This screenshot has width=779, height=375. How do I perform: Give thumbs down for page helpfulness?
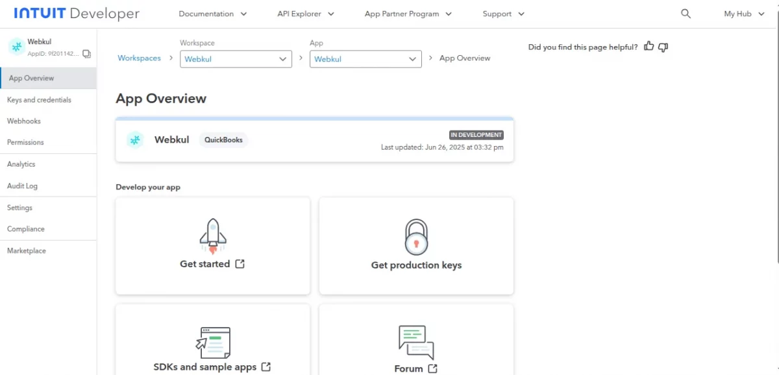click(x=663, y=47)
